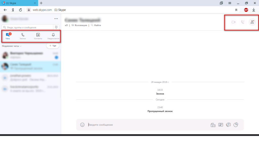Image resolution: width=259 pixels, height=146 pixels.
Task: Click the add people to chat icon
Action: tap(252, 22)
